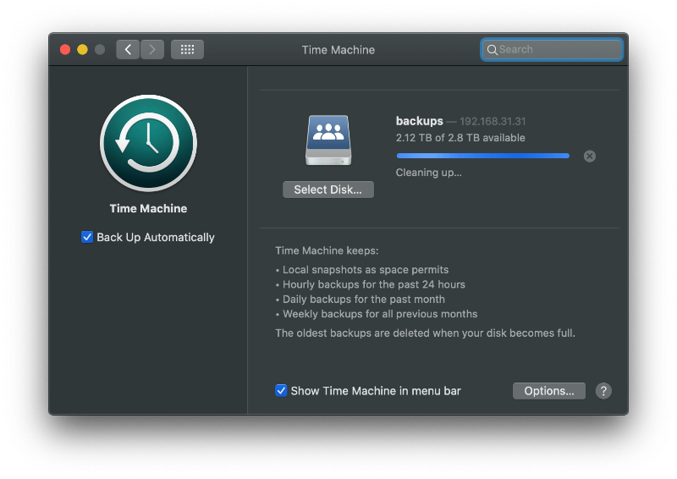Open the Select Disk... dialog
Image resolution: width=677 pixels, height=479 pixels.
pyautogui.click(x=328, y=190)
